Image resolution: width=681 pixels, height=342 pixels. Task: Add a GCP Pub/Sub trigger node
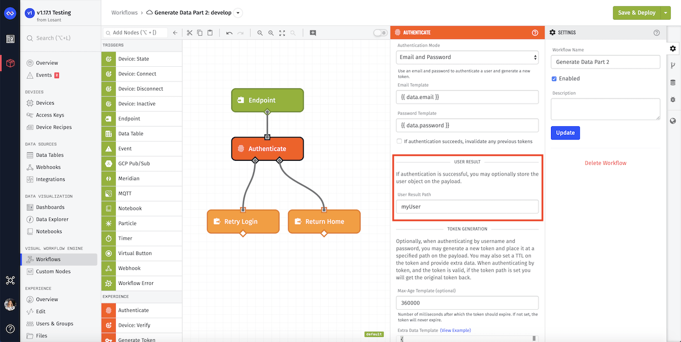(x=142, y=164)
